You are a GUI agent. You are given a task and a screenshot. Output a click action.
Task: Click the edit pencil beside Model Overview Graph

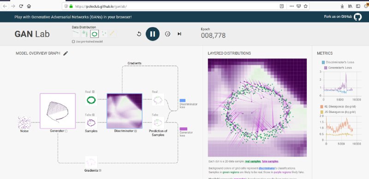[x=65, y=53]
